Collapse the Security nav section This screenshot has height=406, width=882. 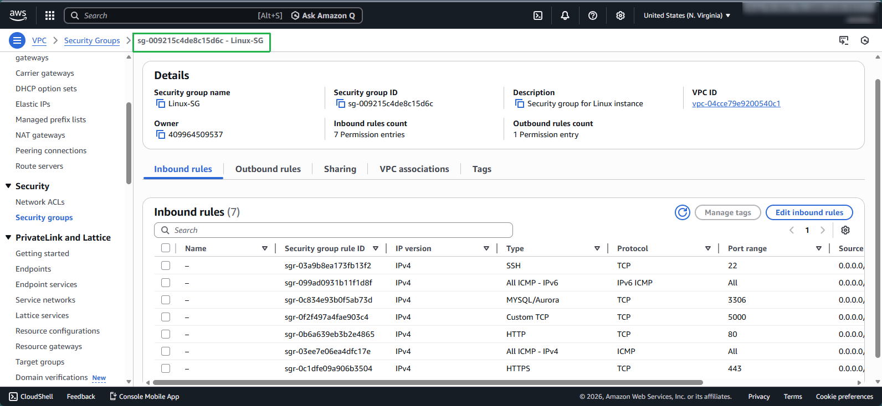tap(8, 186)
